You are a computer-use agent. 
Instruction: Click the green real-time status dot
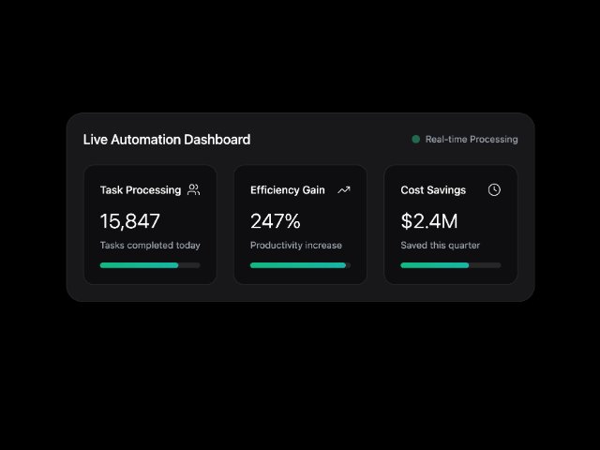415,140
